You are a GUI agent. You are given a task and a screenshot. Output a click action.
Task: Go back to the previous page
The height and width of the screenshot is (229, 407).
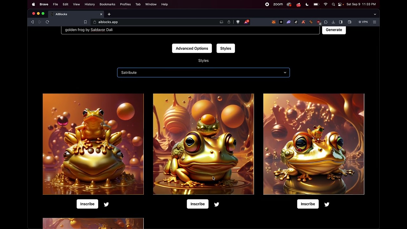tap(32, 22)
